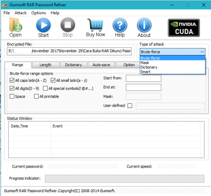211x196 pixels.
Task: Open the Attack menu
Action: (x=20, y=13)
